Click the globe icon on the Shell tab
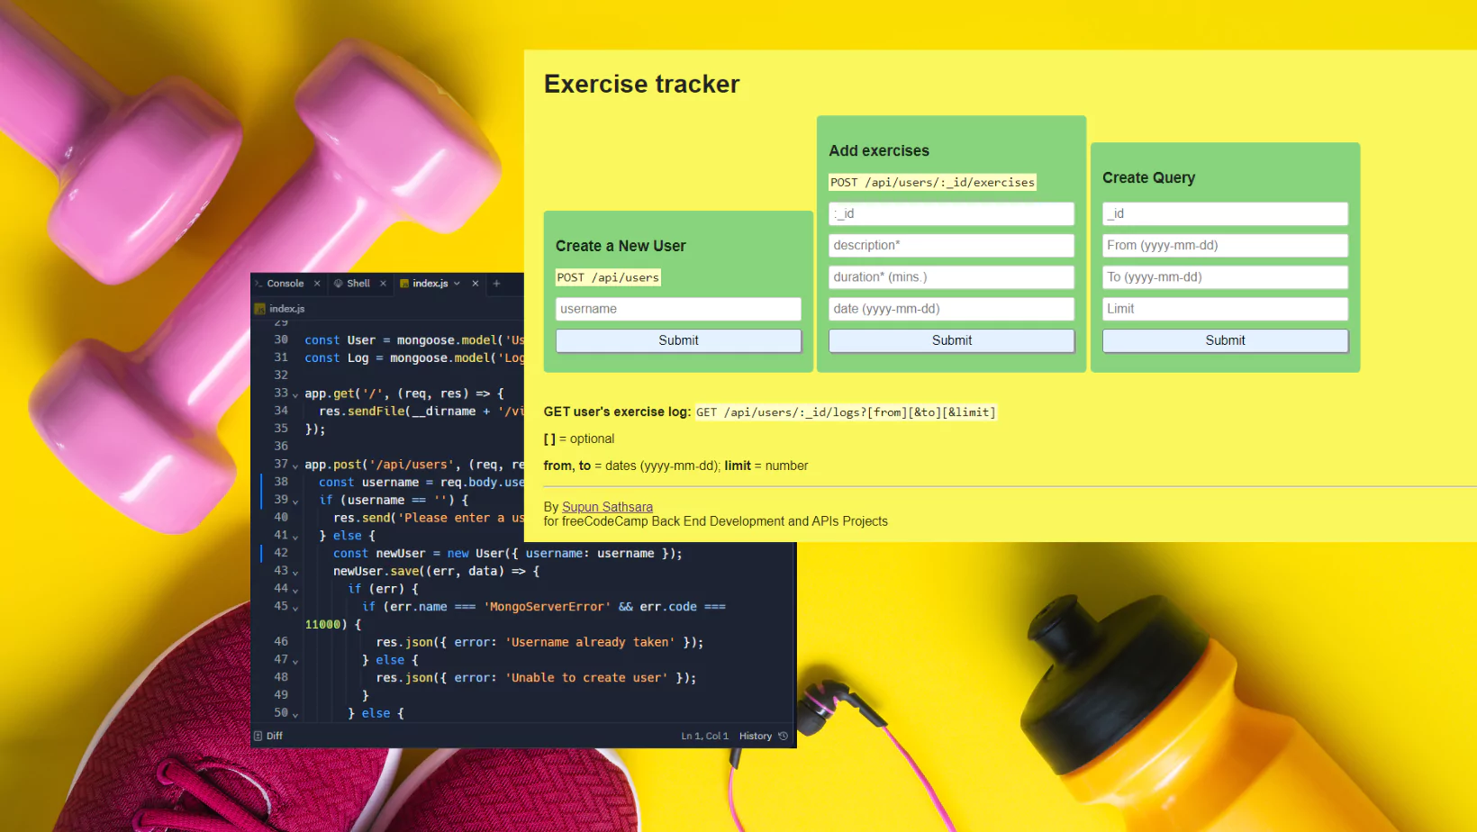Image resolution: width=1477 pixels, height=832 pixels. click(x=339, y=283)
